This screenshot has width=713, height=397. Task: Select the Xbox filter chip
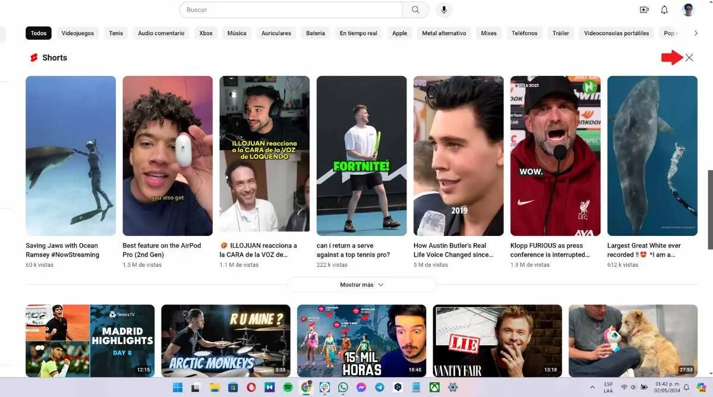pos(206,33)
